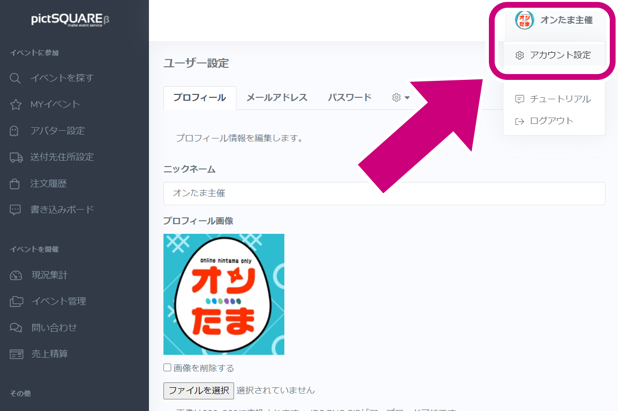Click the star icon for MYイベント
The width and height of the screenshot is (618, 411).
[15, 105]
